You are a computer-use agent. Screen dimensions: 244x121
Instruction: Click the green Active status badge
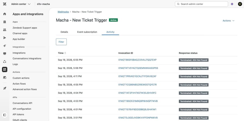pyautogui.click(x=113, y=20)
